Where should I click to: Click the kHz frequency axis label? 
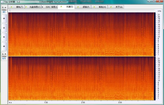pyautogui.click(x=159, y=11)
